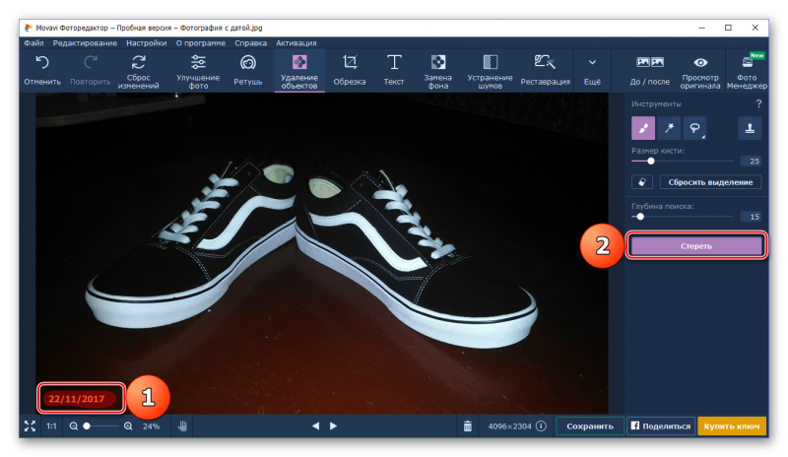Click the selection eraser icon

[642, 182]
